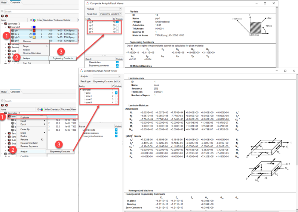Click first red cube toolbar icon in top browser
Screen dimensions: 298x212
tap(2, 16)
